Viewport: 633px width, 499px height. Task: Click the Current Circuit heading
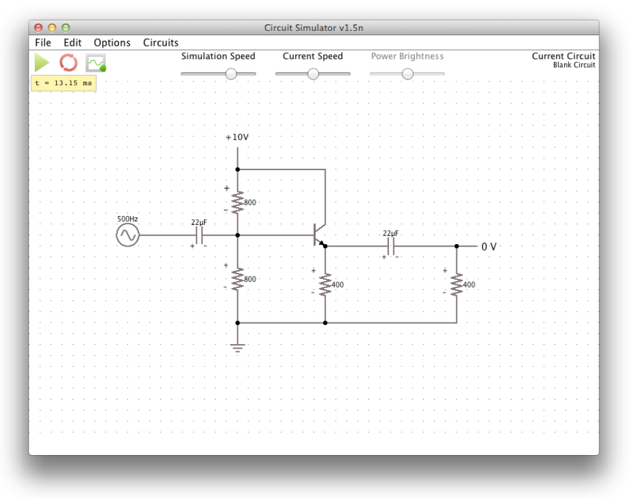click(564, 56)
